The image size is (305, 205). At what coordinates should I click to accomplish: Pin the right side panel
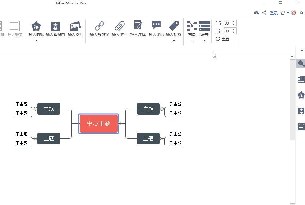click(302, 50)
